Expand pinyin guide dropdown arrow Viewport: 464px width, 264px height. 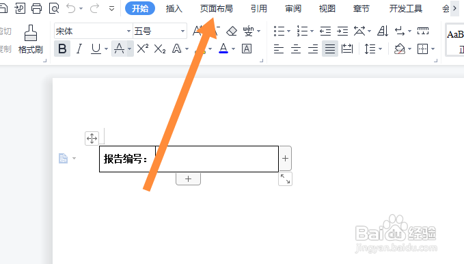pyautogui.click(x=258, y=31)
